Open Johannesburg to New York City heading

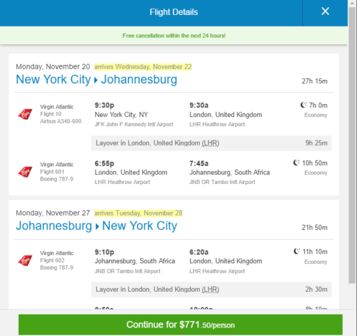click(x=96, y=226)
